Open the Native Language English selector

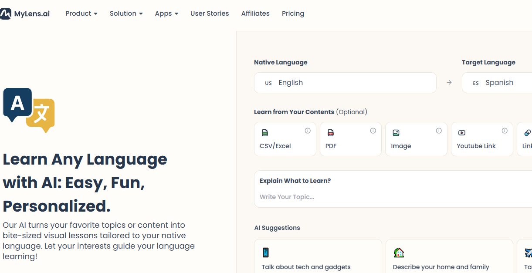click(345, 83)
